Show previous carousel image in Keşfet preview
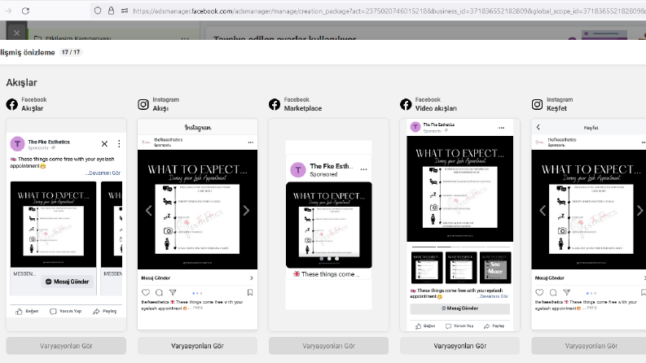Viewport: 646px width, 363px height. point(543,211)
